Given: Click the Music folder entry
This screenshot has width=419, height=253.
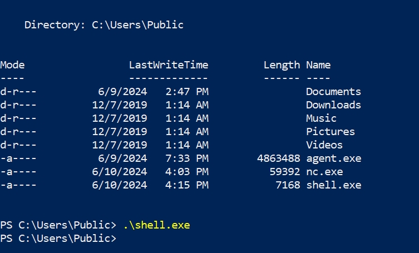Looking at the screenshot, I should [321, 118].
